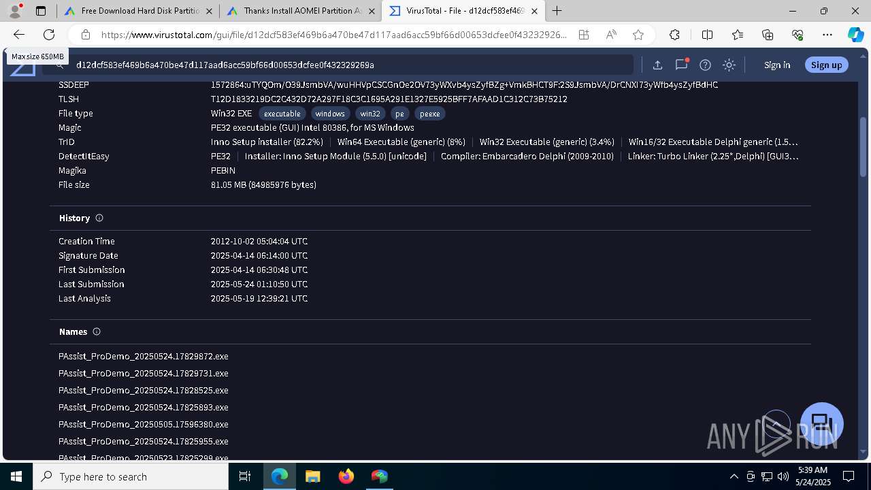Open volume control in tray
The width and height of the screenshot is (871, 490).
pos(783,476)
